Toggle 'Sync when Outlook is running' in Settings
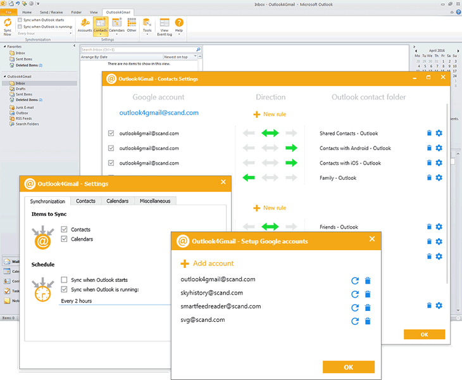 64,289
